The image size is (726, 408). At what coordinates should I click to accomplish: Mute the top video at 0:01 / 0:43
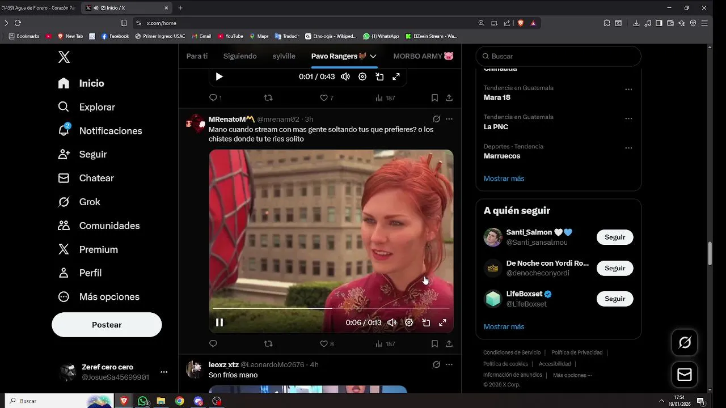[x=345, y=76]
